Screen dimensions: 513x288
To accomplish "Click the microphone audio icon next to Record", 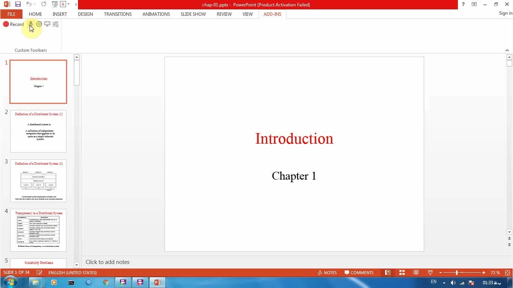I will (x=31, y=24).
